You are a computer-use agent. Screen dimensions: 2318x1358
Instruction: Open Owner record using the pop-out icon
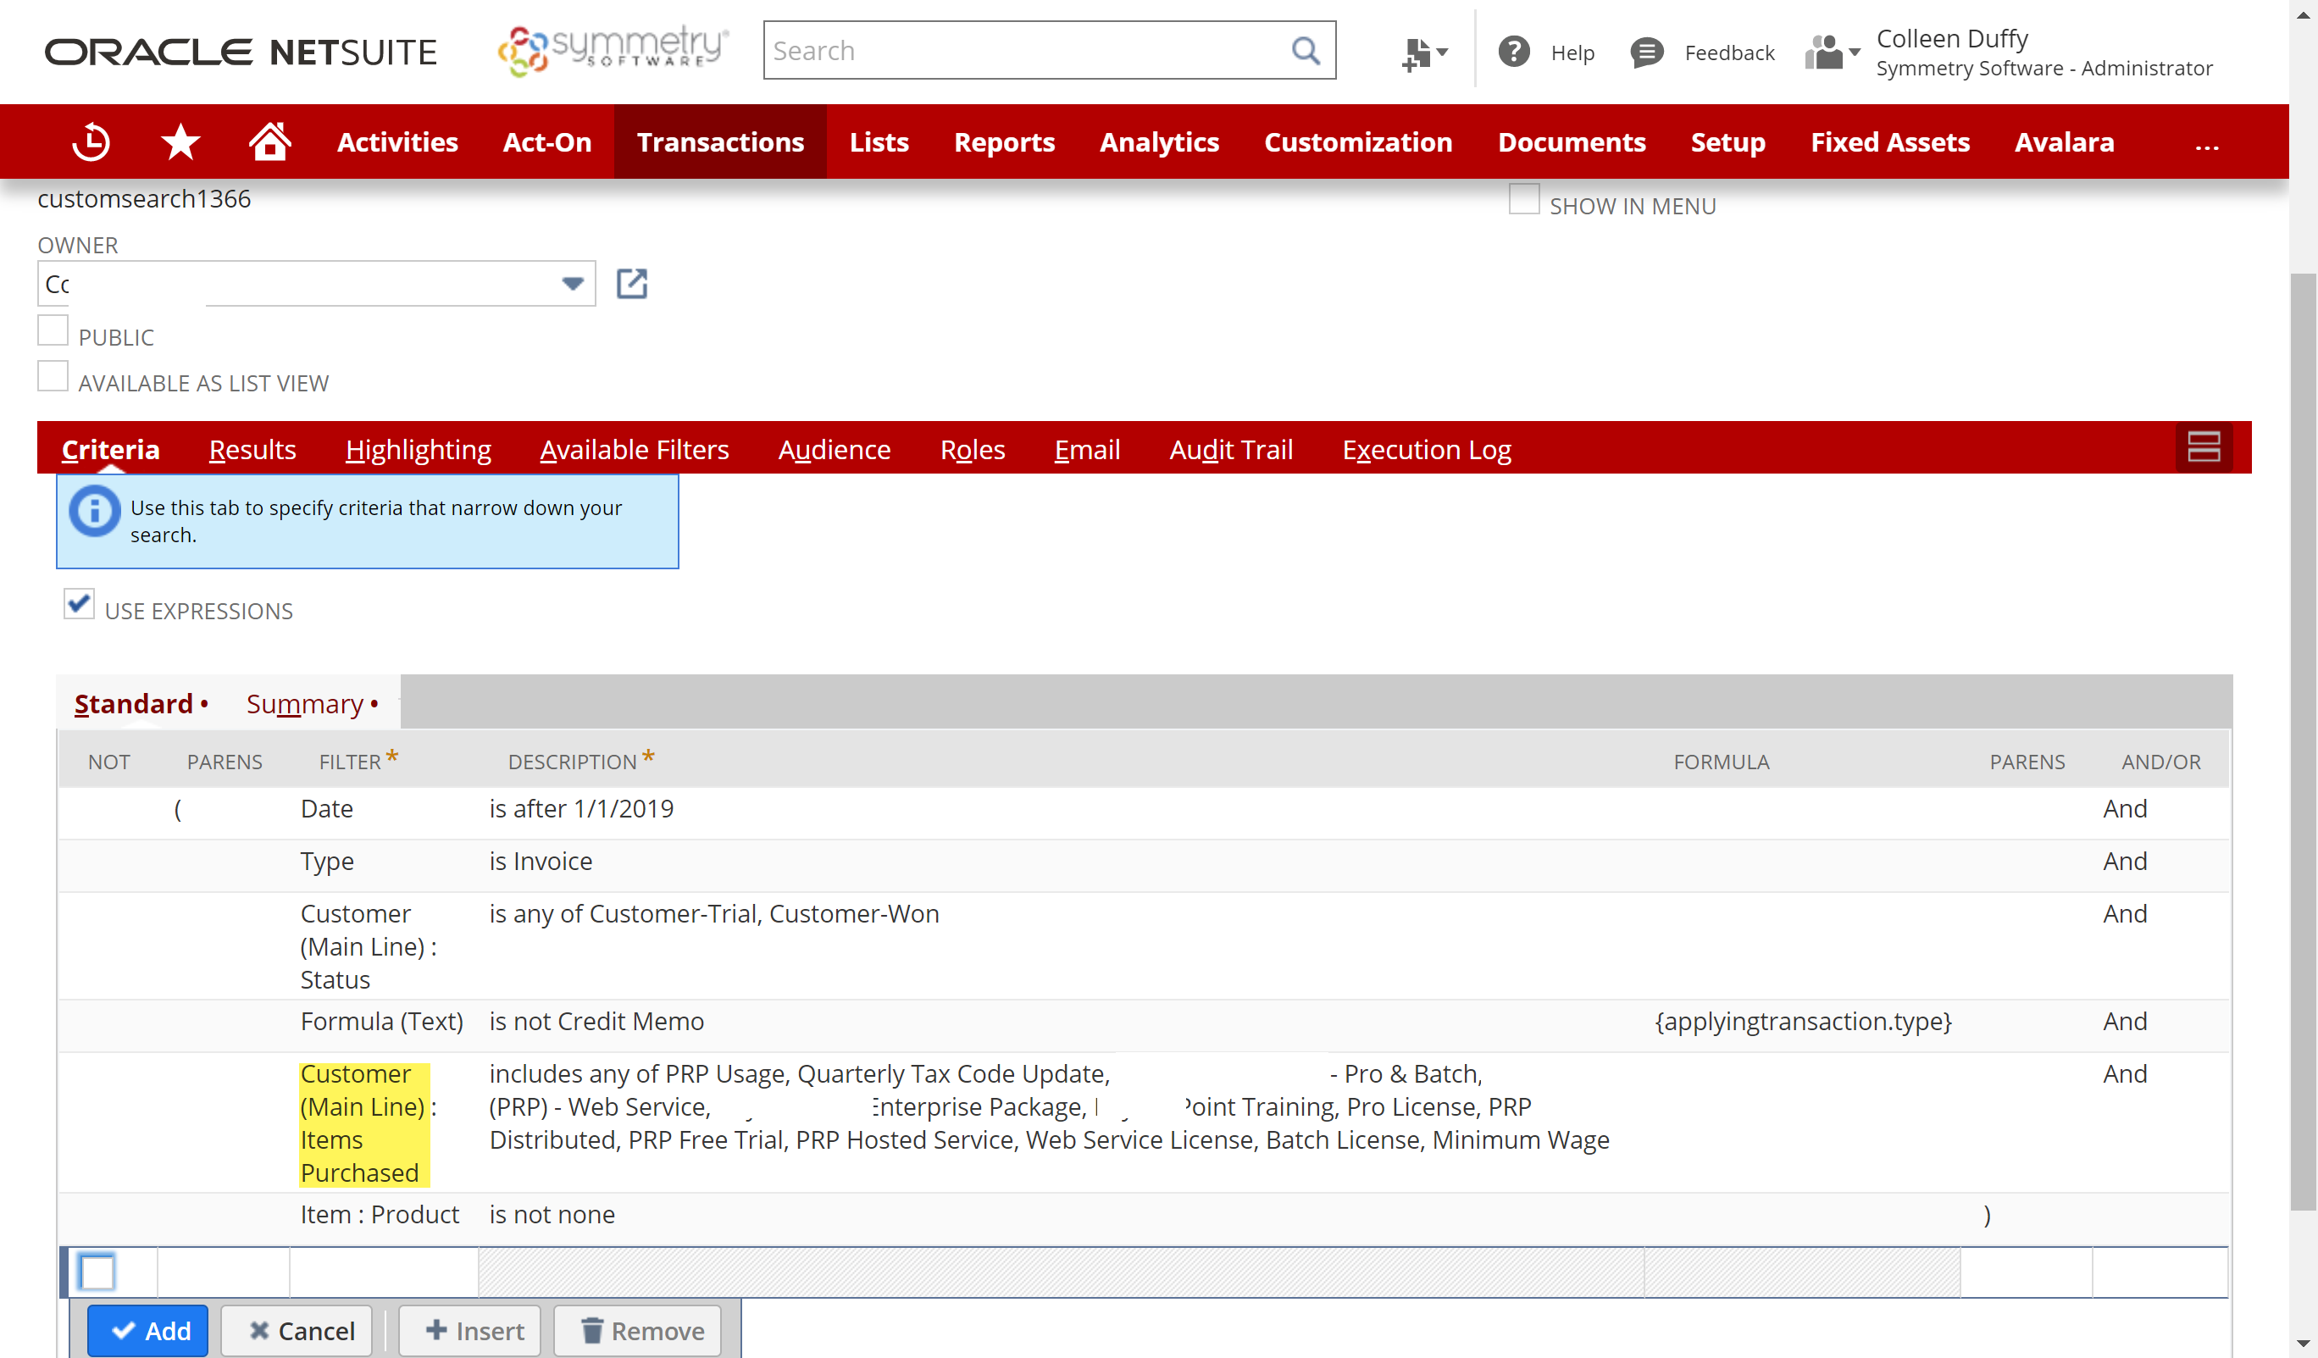(x=631, y=284)
